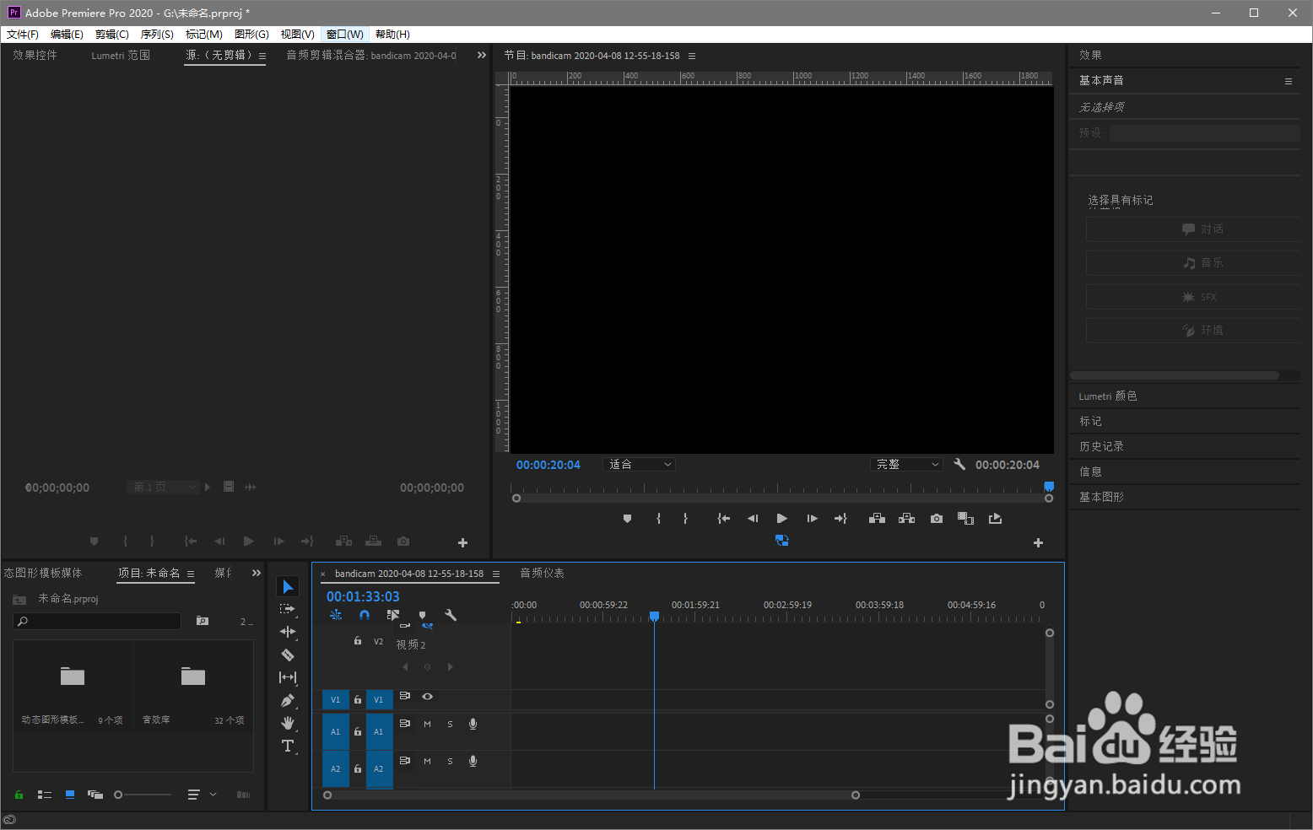Select the Pen tool
The height and width of the screenshot is (830, 1313).
coord(288,700)
